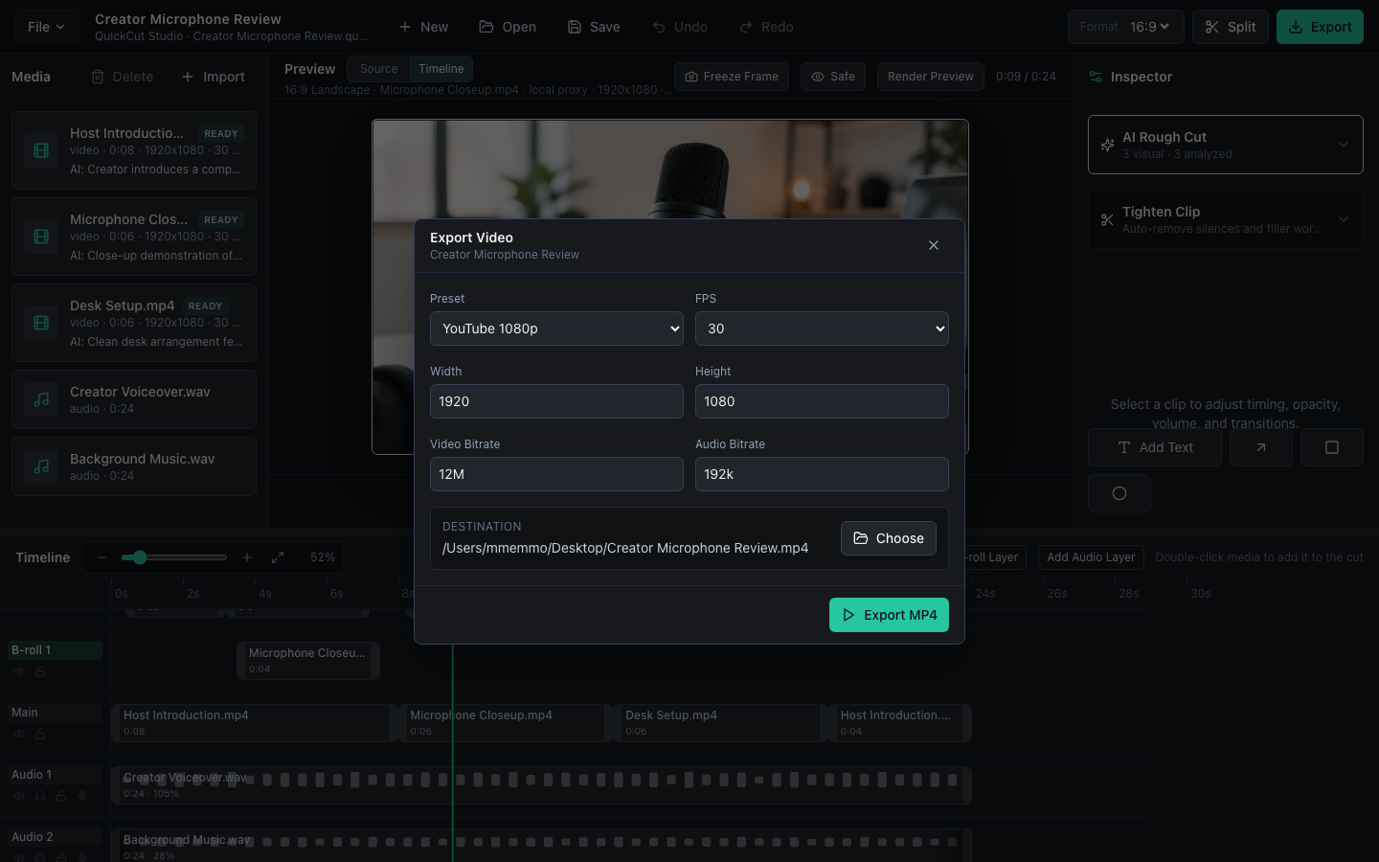Select the Creator Voiceover.wav audio item

pyautogui.click(x=134, y=399)
